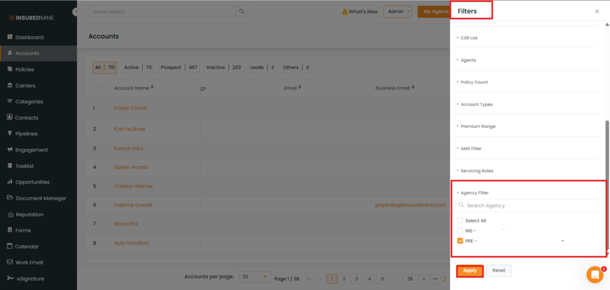Click the eSignature sidebar icon

tap(10, 278)
